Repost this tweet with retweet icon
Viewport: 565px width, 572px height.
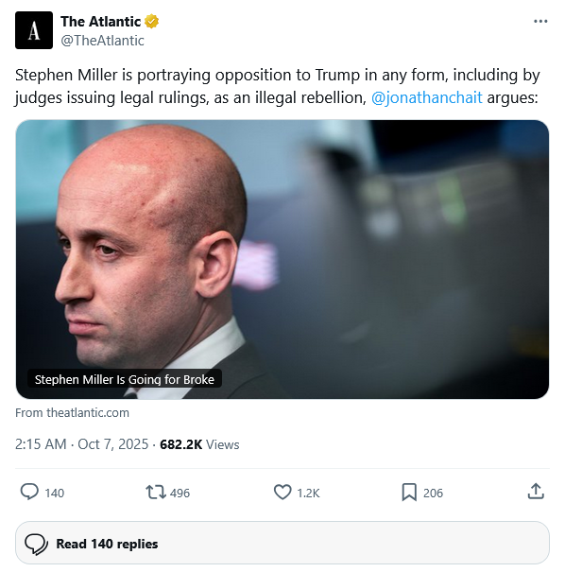click(156, 493)
